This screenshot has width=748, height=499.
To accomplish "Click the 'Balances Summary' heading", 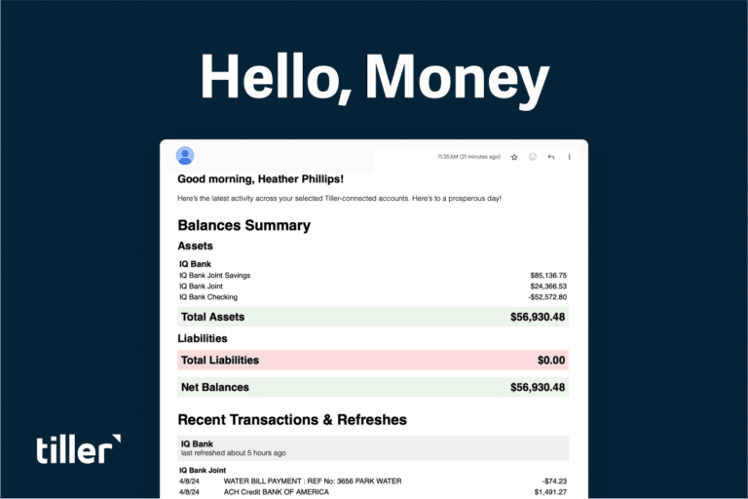I will pos(243,225).
